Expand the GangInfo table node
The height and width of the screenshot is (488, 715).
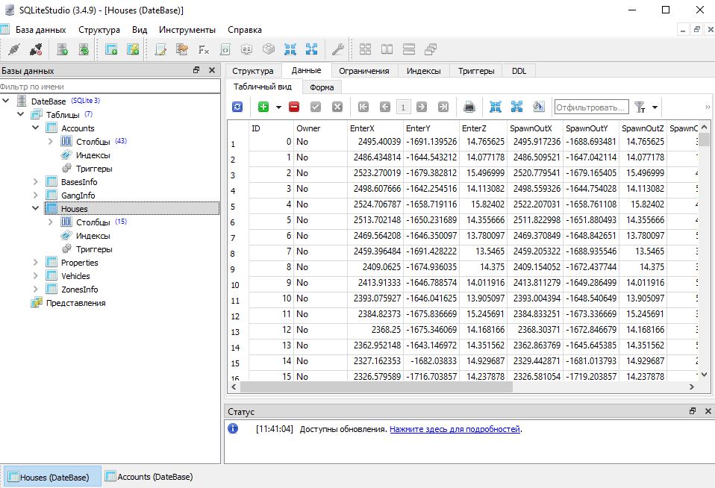click(x=36, y=195)
